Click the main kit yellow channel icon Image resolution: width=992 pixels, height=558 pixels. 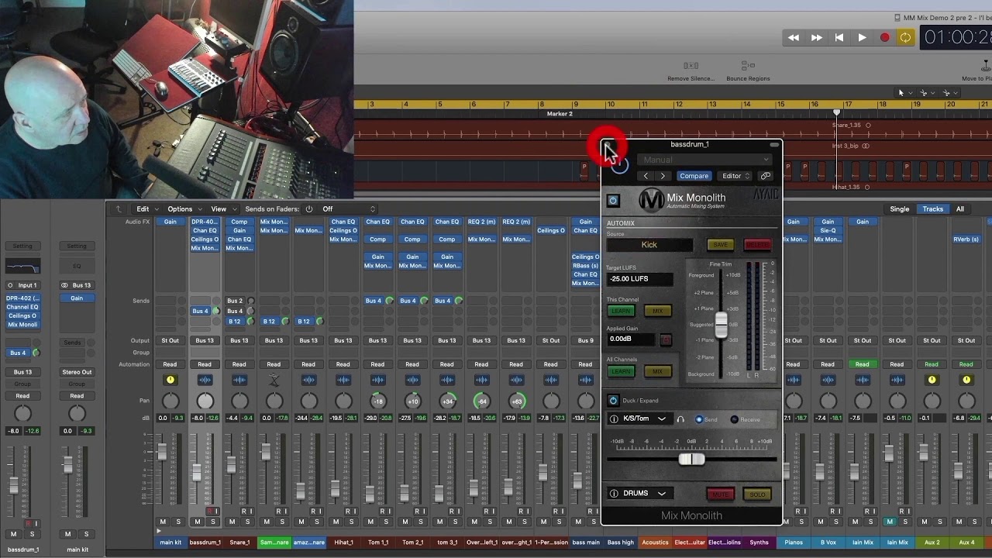tap(170, 380)
